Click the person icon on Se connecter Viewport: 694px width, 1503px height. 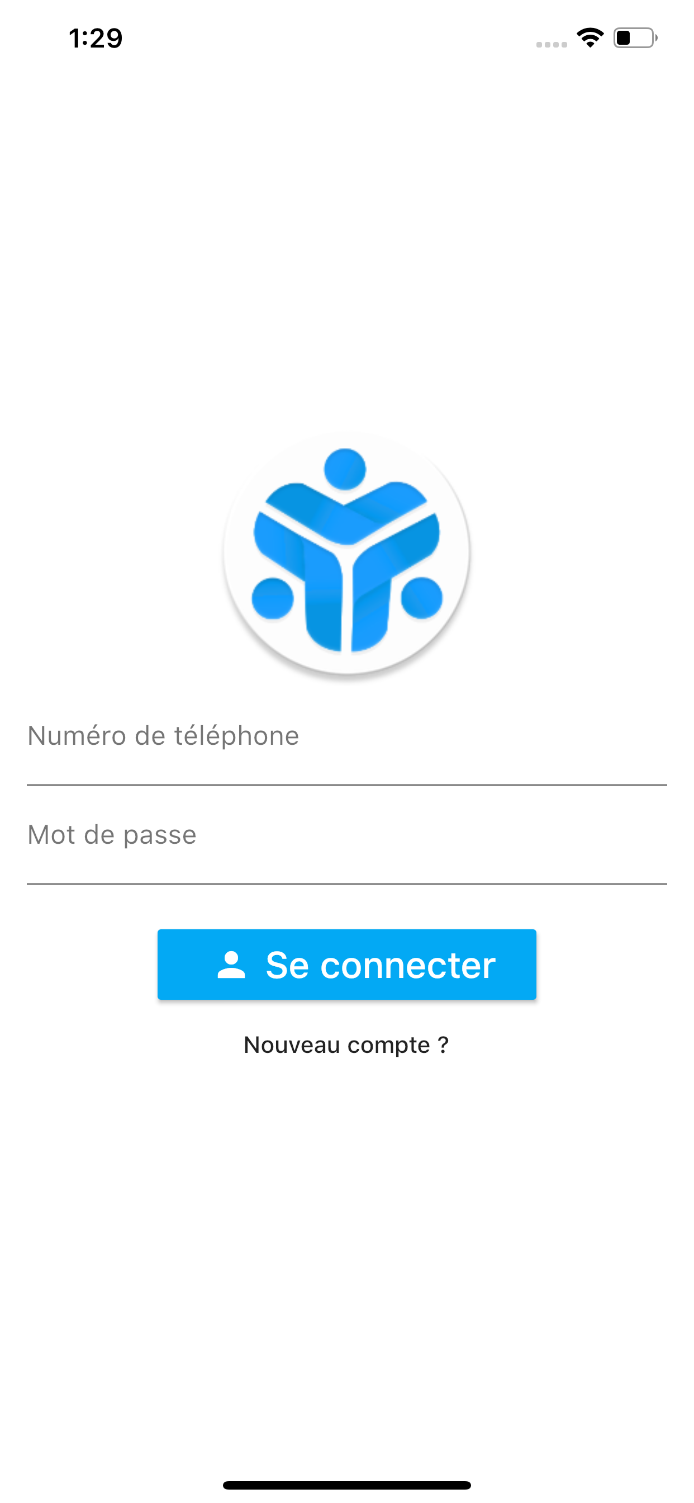(x=231, y=965)
